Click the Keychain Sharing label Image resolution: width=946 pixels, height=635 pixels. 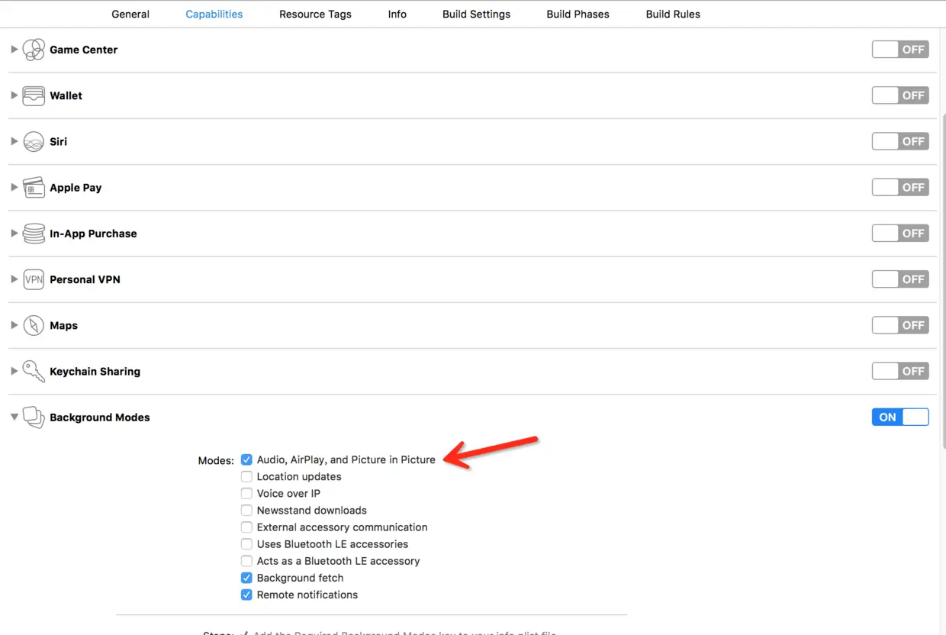[95, 371]
